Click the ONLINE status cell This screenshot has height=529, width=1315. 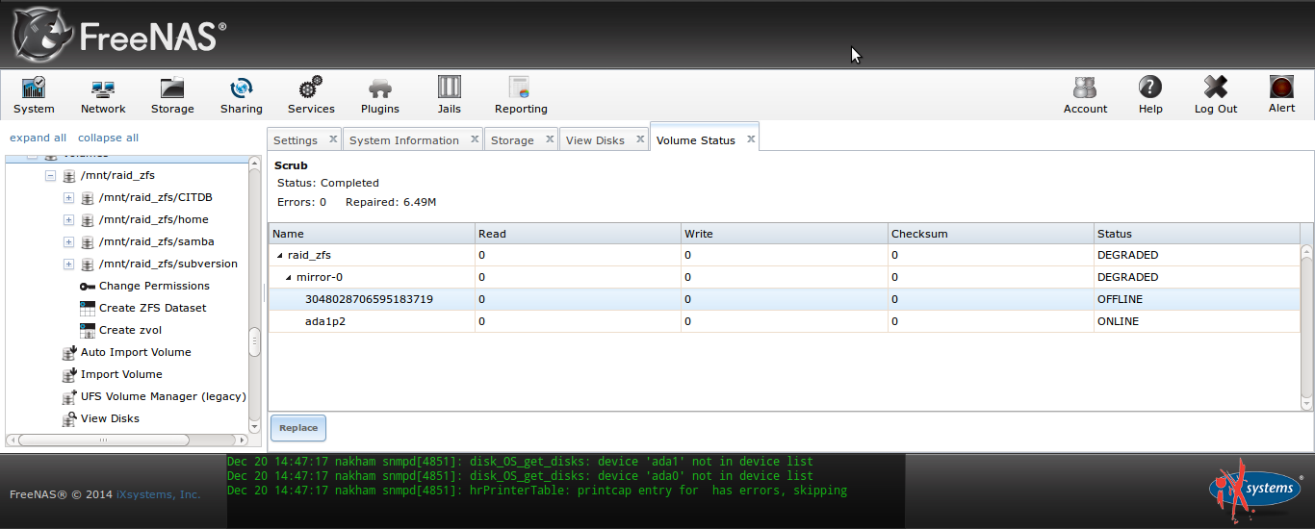tap(1197, 321)
